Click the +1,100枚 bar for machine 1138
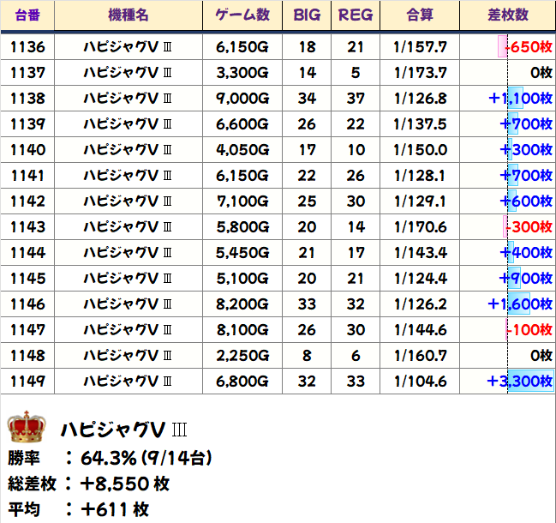 (520, 99)
